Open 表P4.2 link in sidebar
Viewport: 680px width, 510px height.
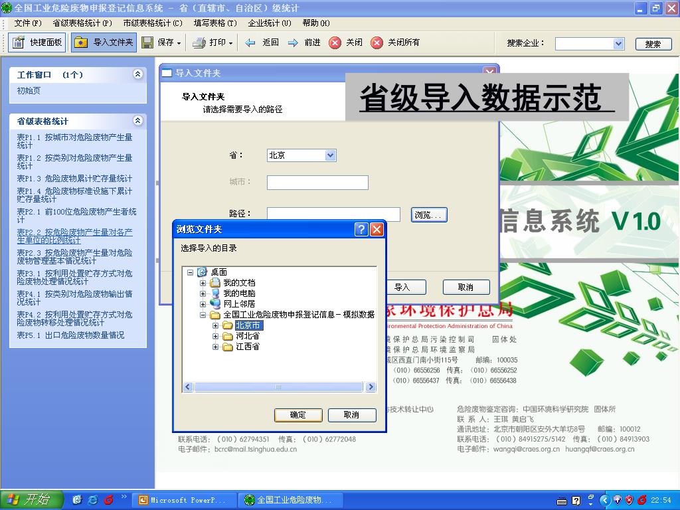click(74, 318)
